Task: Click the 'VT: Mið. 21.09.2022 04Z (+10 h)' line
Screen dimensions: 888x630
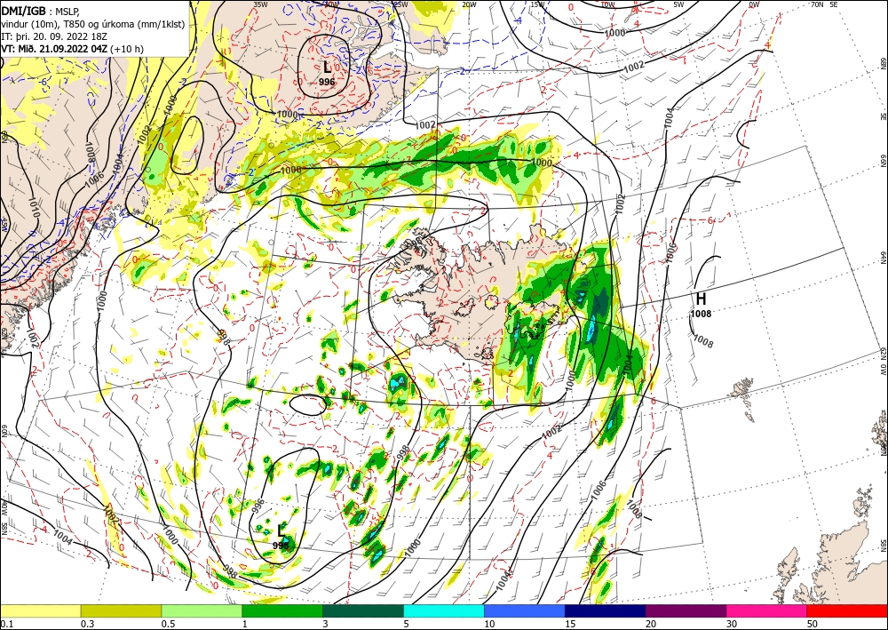Action: point(73,49)
